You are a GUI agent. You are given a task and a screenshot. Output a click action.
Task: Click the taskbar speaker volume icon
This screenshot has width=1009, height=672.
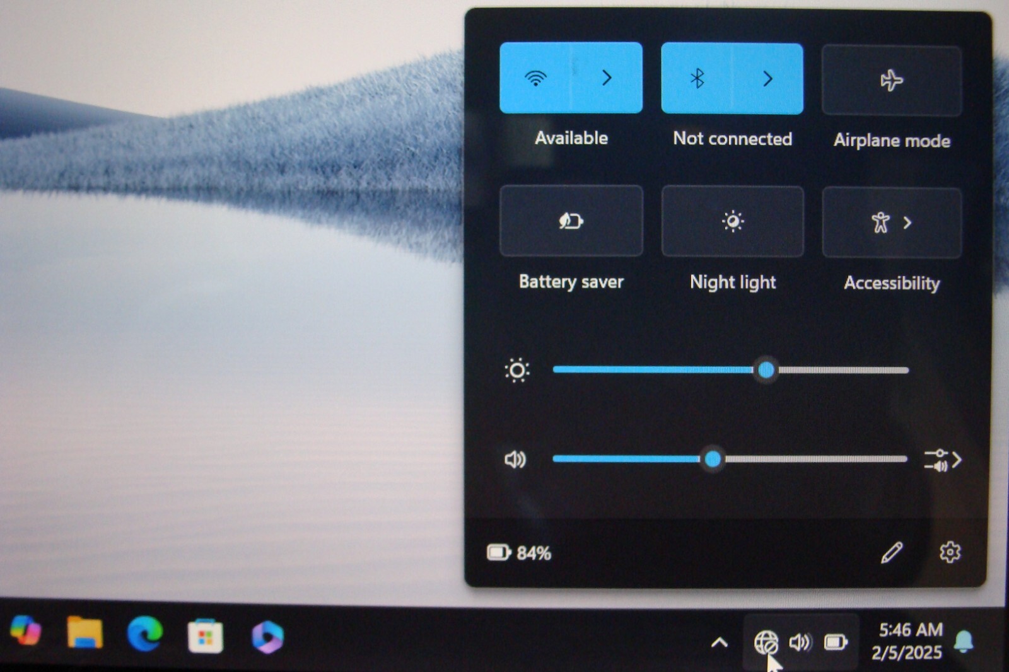click(x=800, y=642)
